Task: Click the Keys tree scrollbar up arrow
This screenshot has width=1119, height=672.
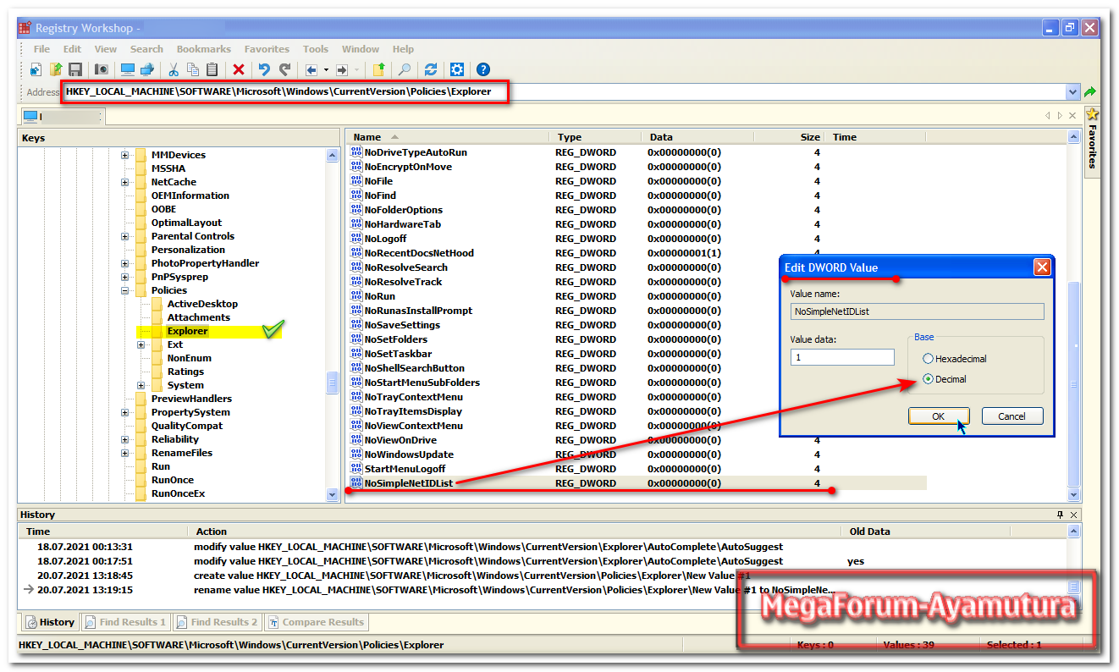Action: click(333, 155)
